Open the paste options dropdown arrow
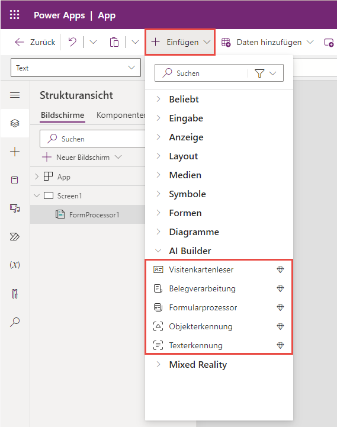The image size is (337, 427). [x=135, y=42]
